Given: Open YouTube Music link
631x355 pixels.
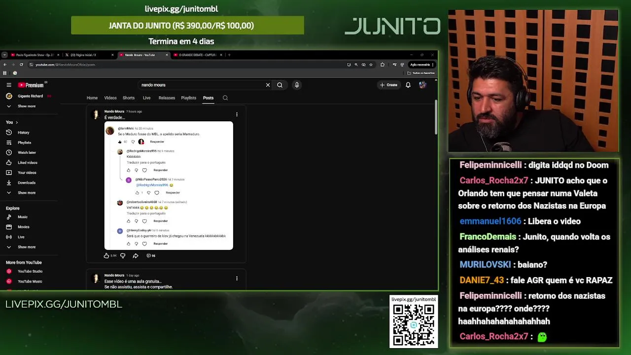Looking at the screenshot, I should pos(30,281).
